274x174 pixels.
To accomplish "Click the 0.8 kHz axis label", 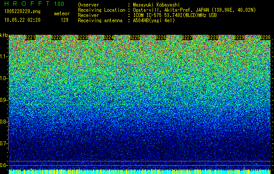I will [3, 122].
